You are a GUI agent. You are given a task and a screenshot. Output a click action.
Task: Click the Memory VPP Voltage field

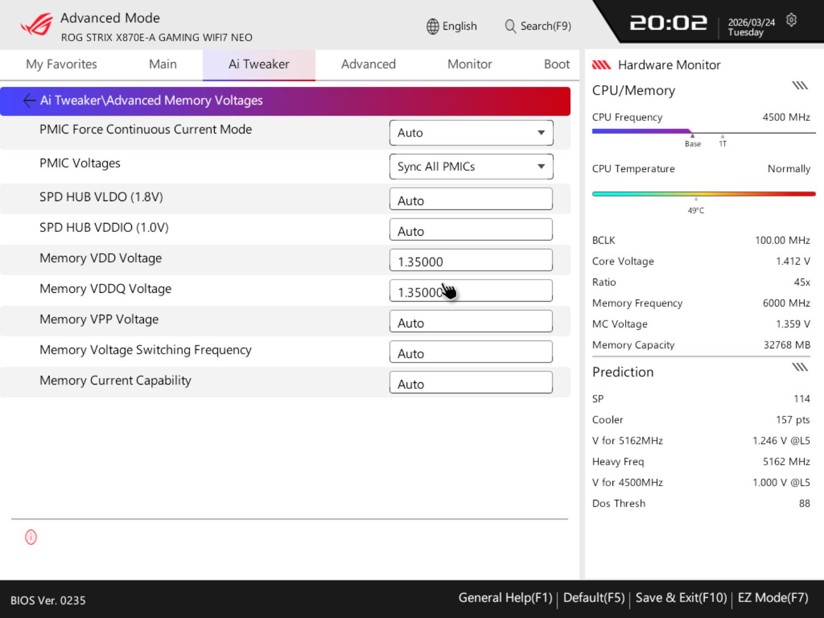point(471,322)
